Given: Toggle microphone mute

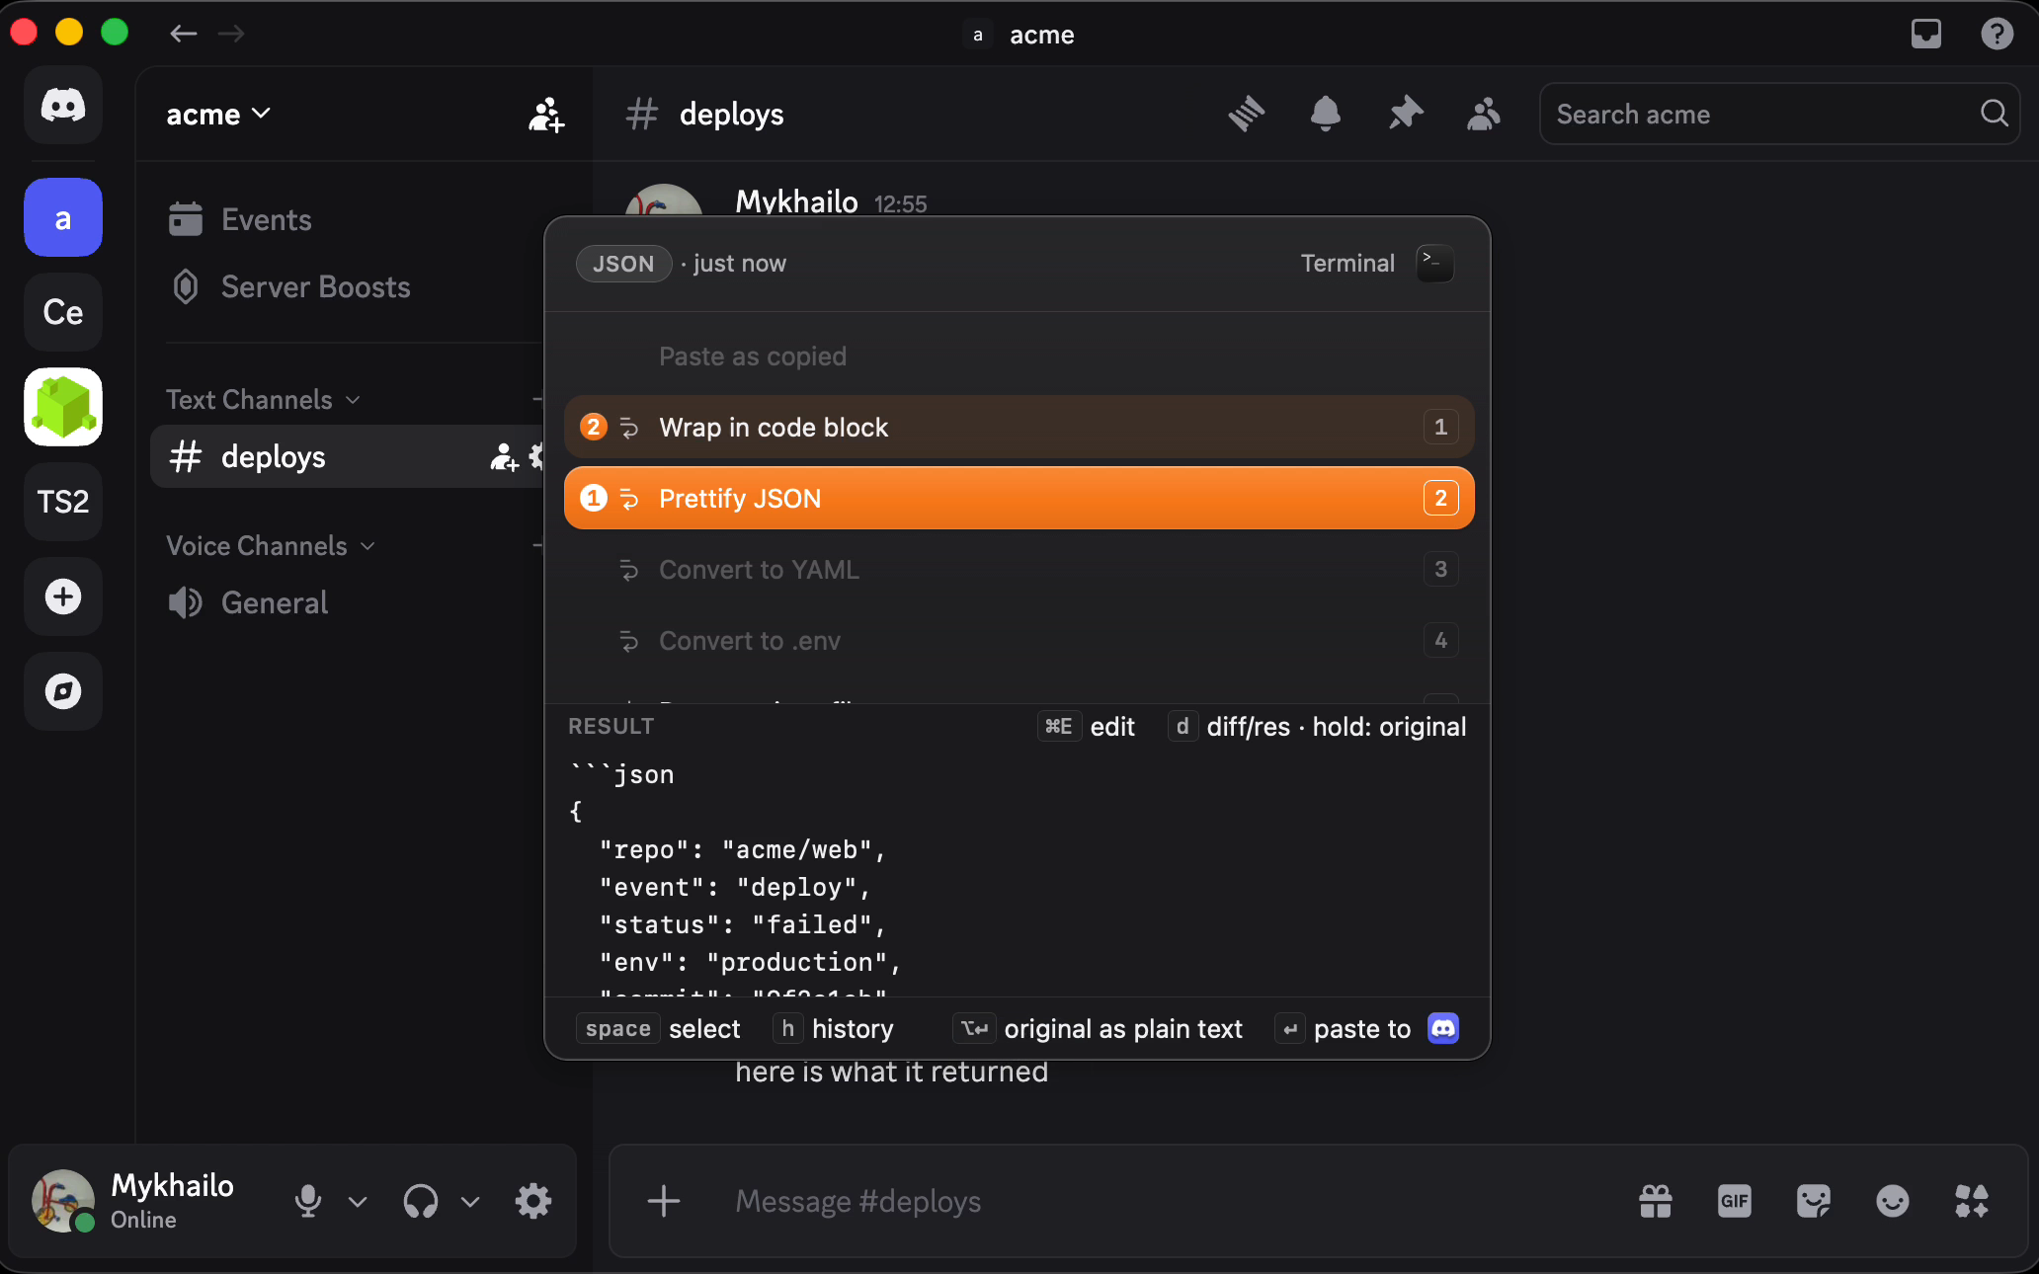Looking at the screenshot, I should point(308,1201).
